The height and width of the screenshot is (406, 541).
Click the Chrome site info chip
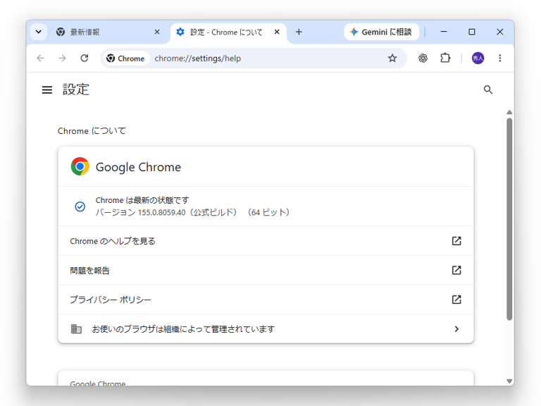pyautogui.click(x=125, y=59)
